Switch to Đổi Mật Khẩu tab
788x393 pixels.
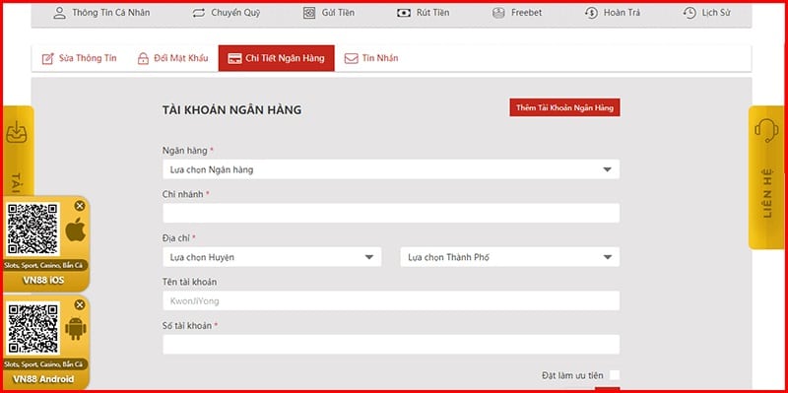click(x=172, y=58)
